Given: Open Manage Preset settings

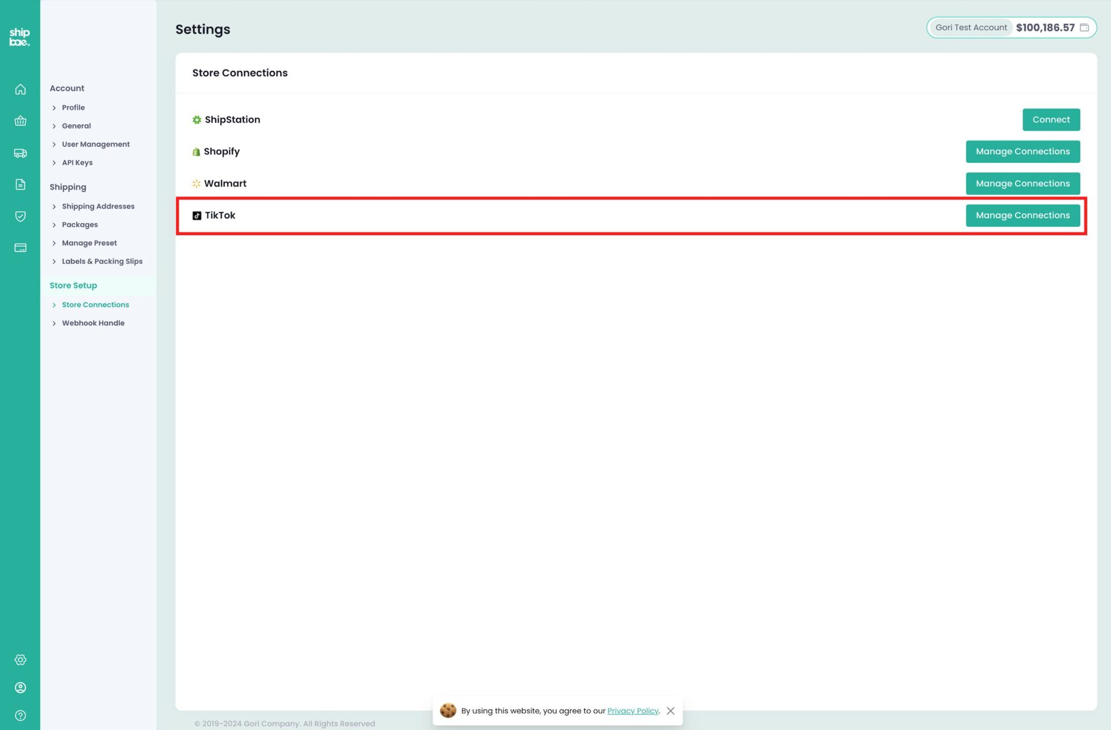Looking at the screenshot, I should pos(90,243).
